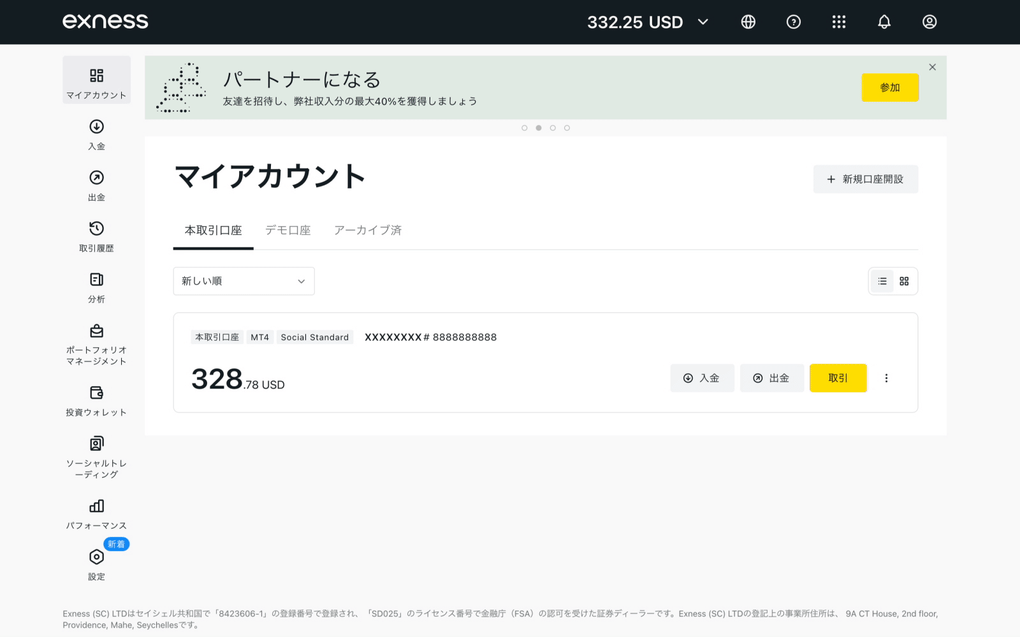Viewport: 1020px width, 637px height.
Task: Open 設定 settings in the sidebar
Action: click(96, 565)
